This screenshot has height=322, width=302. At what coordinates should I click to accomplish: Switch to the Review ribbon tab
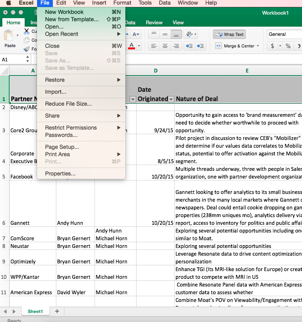click(154, 23)
